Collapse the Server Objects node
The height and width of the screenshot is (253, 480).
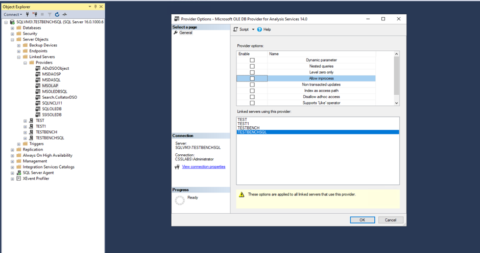coord(12,40)
